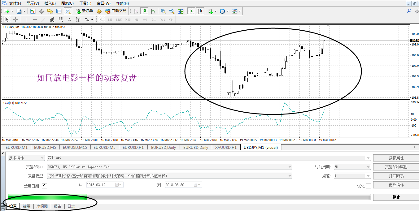
Task: Expand the profiles dropdown arrow
Action: 24,11
